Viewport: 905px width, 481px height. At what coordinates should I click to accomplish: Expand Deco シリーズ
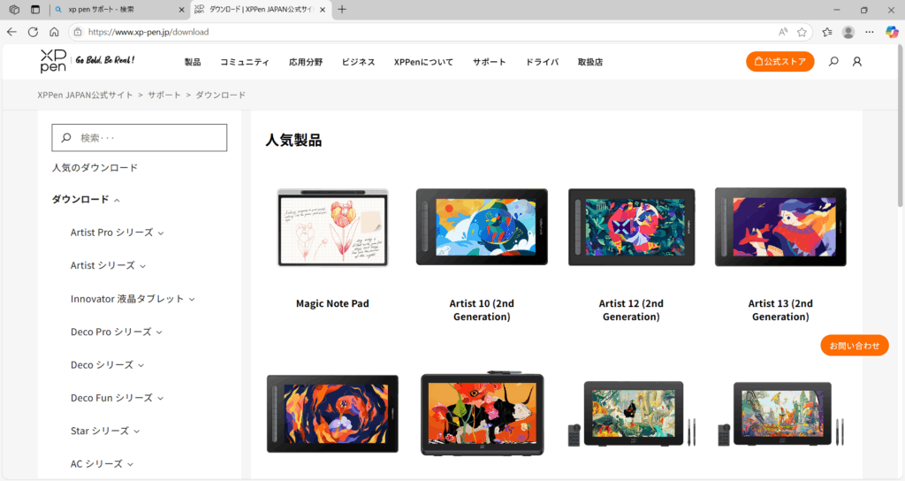(107, 364)
